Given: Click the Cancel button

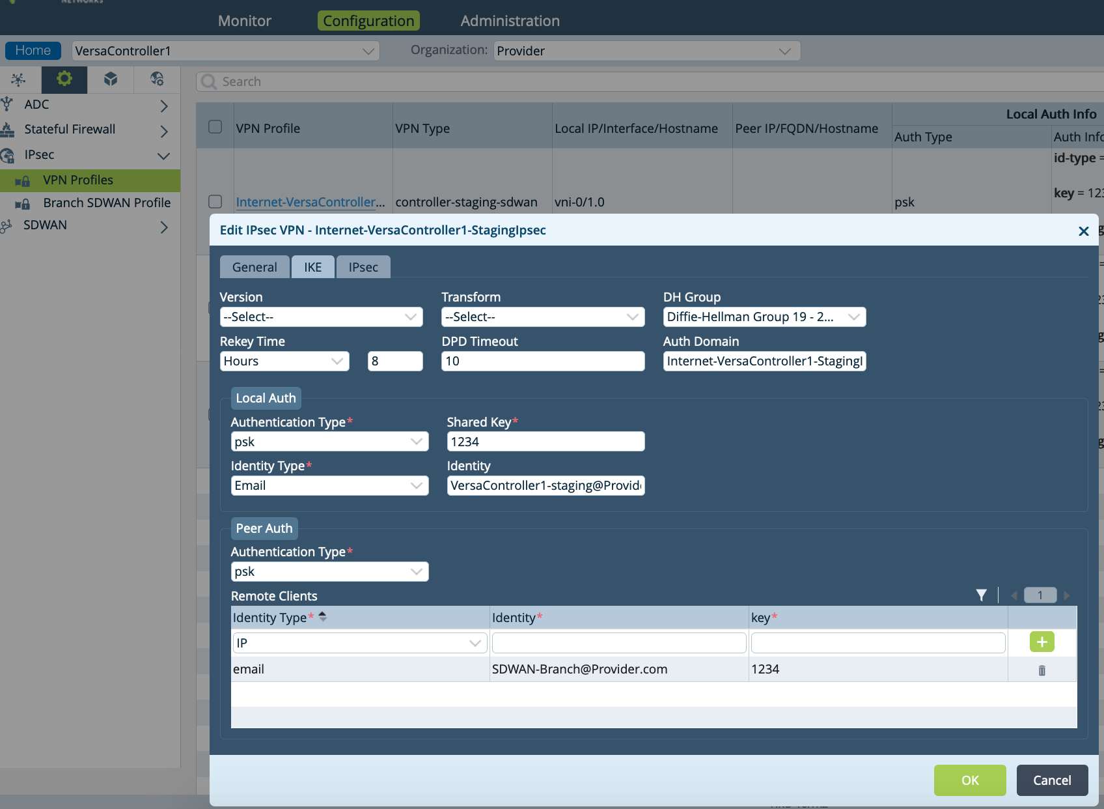Looking at the screenshot, I should [1052, 780].
